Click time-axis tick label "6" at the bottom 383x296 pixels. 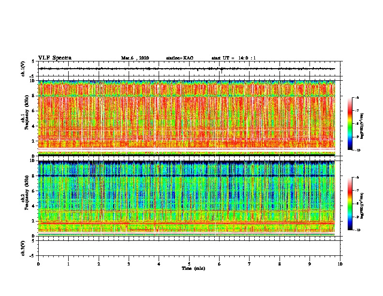coord(220,264)
